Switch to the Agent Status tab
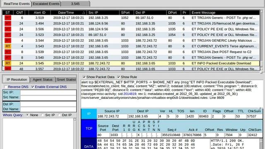Screen dimensions: 265x149 tap(43, 79)
